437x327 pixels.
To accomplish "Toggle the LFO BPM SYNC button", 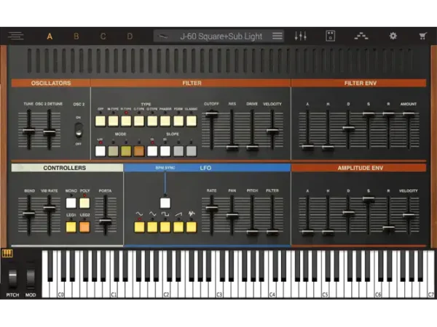I will pos(165,203).
